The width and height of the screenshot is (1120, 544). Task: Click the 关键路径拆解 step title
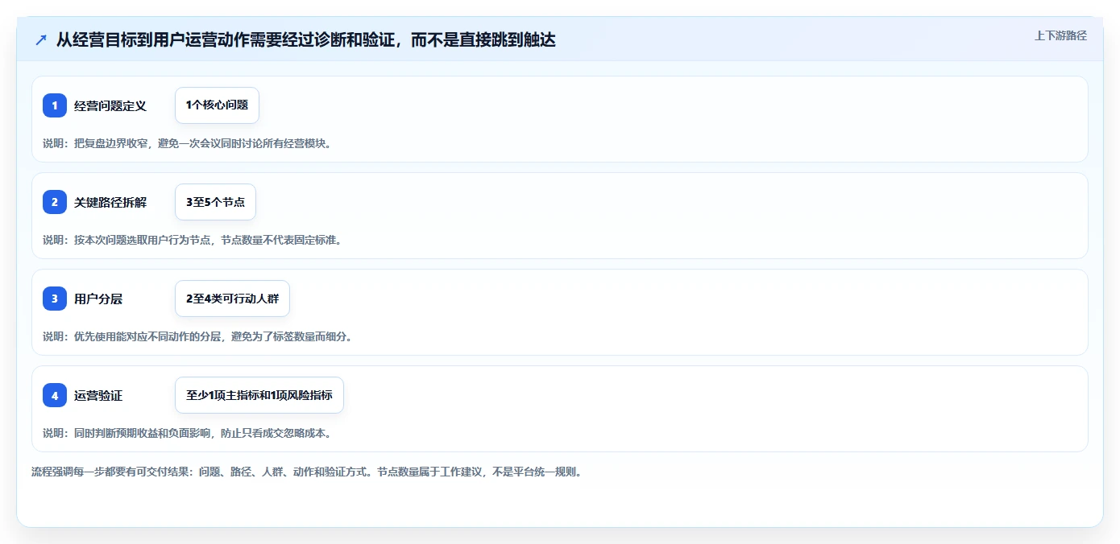pyautogui.click(x=110, y=202)
